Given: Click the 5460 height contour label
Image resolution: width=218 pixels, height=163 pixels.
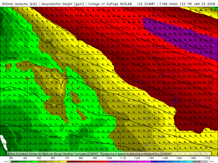Looking at the screenshot, I should pos(48,43).
